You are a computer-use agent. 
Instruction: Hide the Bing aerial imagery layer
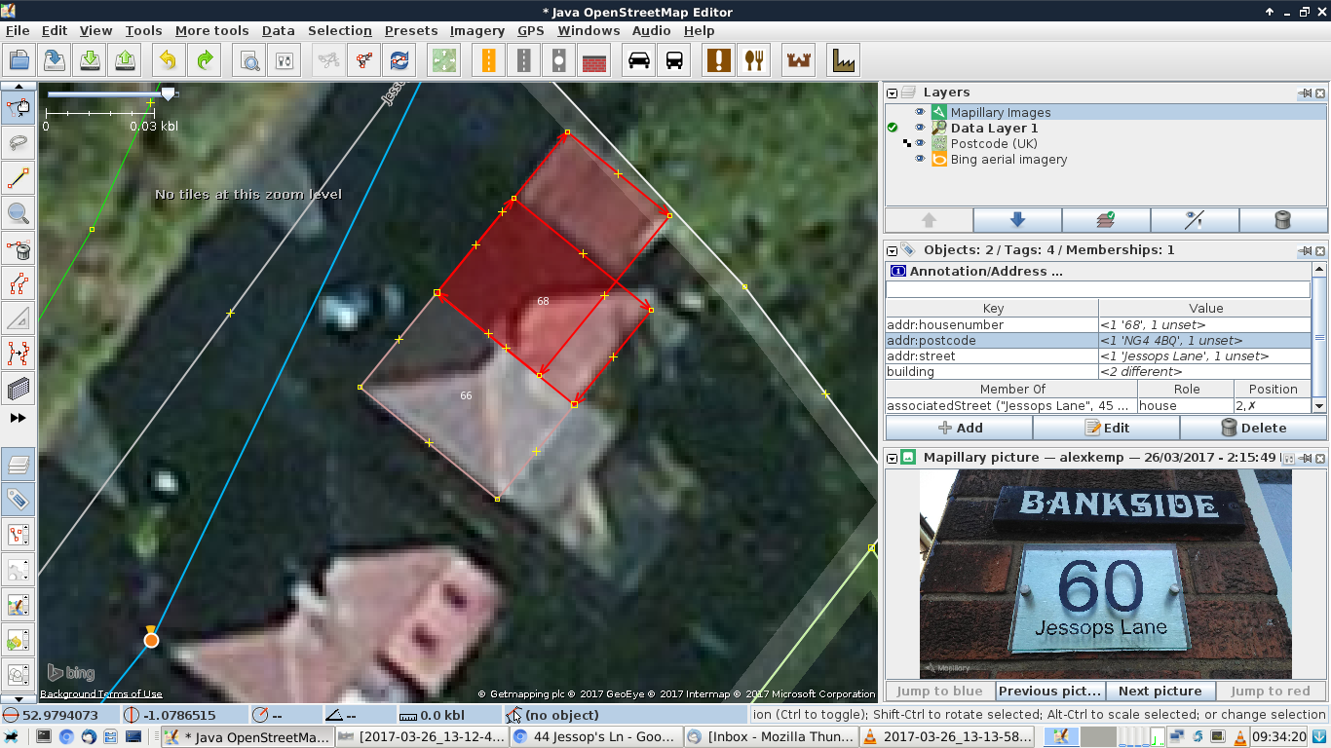(x=919, y=159)
